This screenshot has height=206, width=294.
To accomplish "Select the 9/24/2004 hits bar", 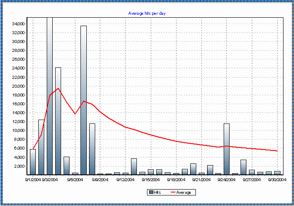I will [227, 149].
